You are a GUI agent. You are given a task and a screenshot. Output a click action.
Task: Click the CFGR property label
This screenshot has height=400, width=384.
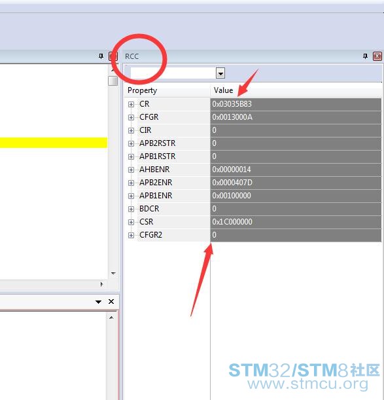click(x=149, y=117)
